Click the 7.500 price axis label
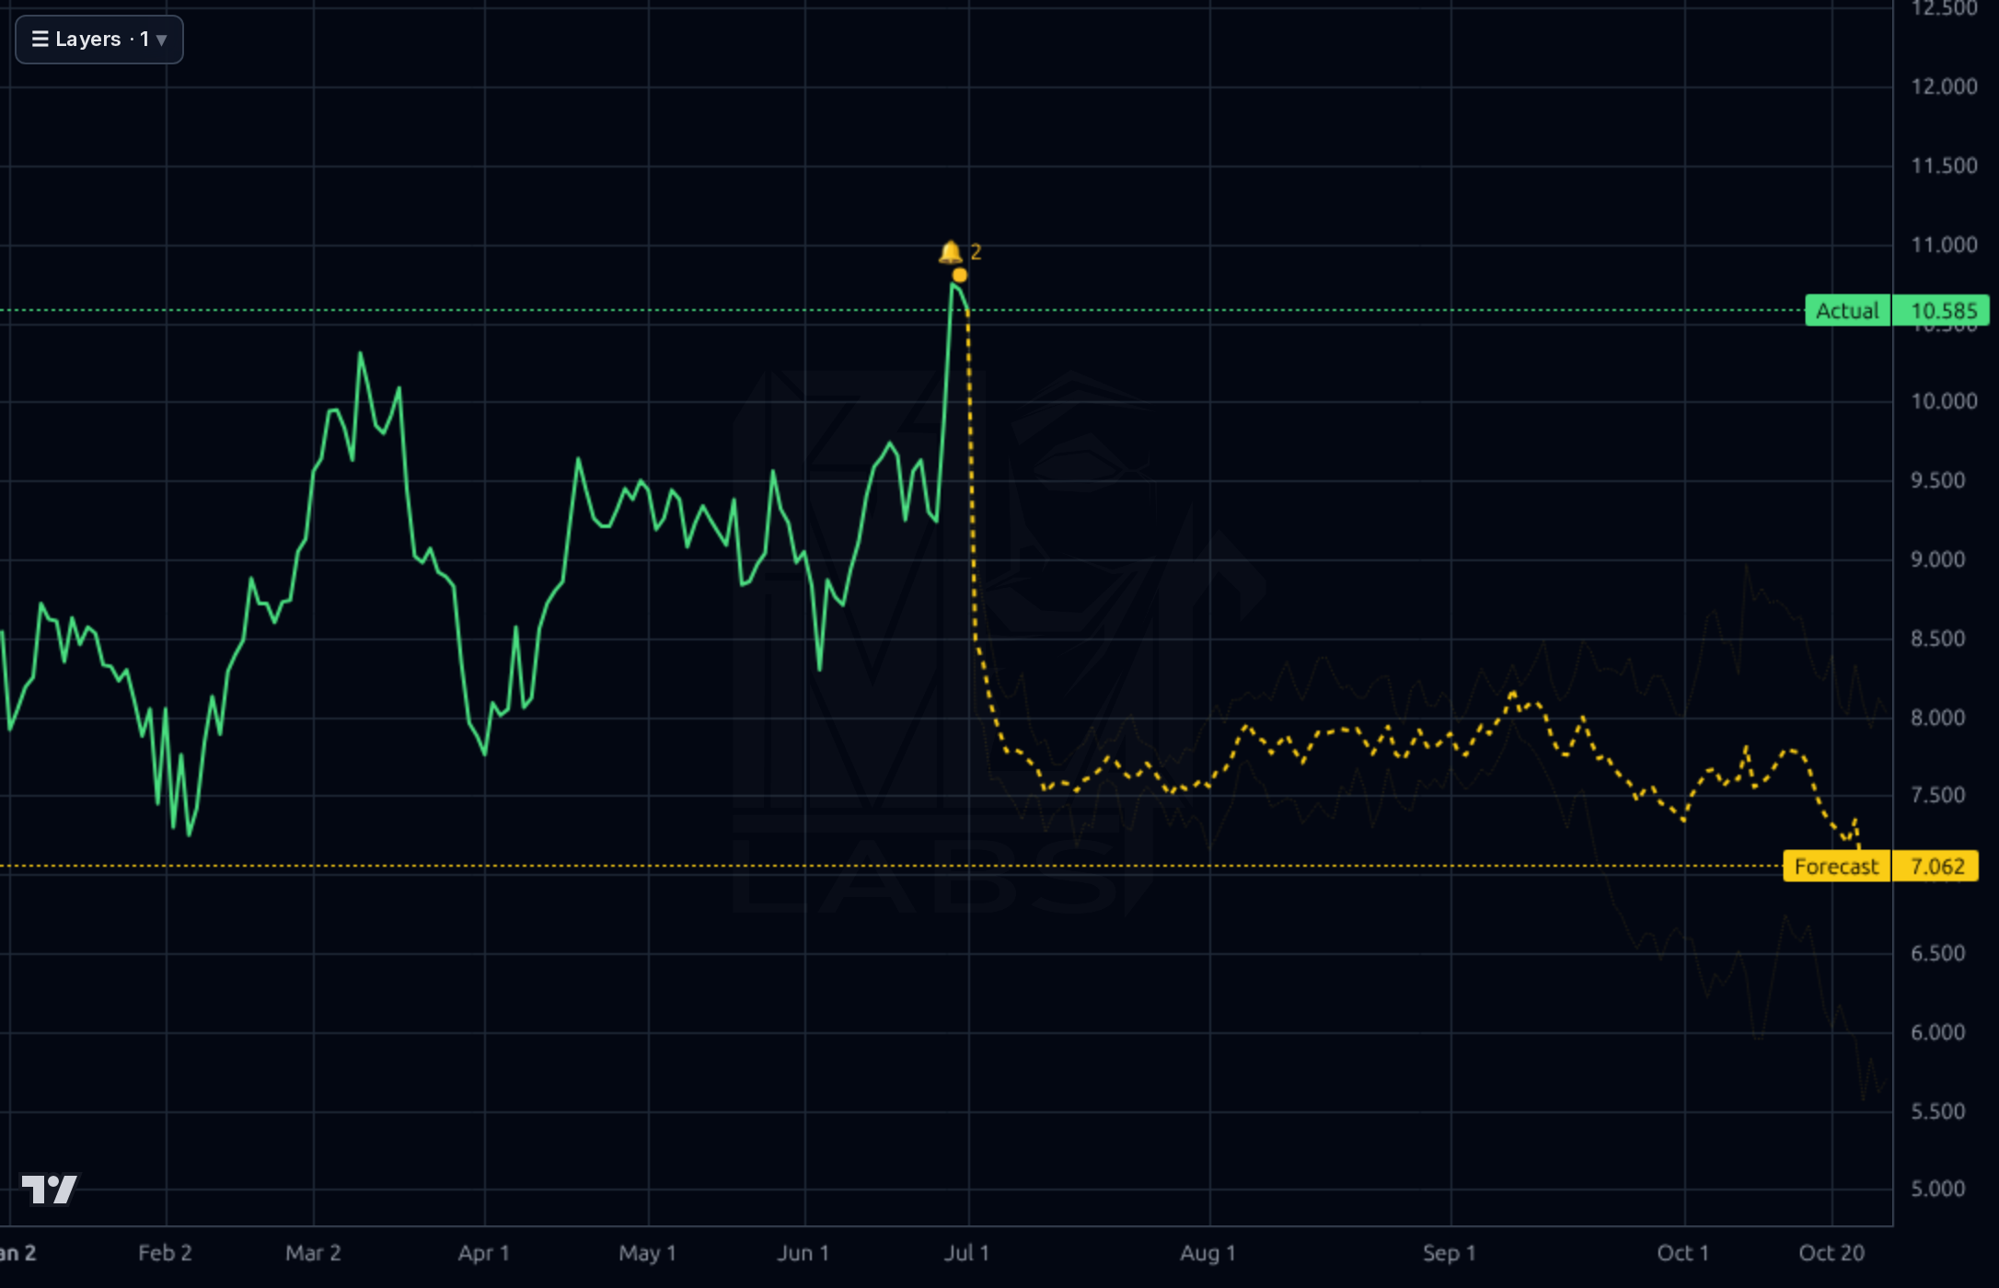This screenshot has height=1288, width=1999. coord(1938,795)
